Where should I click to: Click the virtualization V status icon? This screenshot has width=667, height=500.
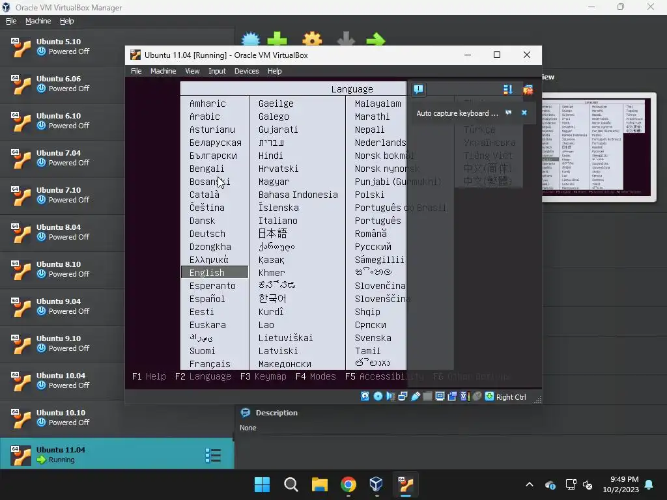464,396
